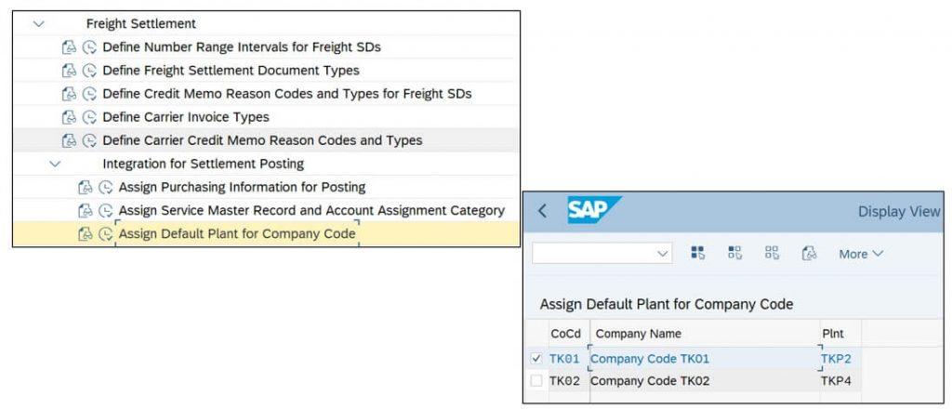
Task: Collapse the Freight Settlement node
Action: [x=39, y=24]
